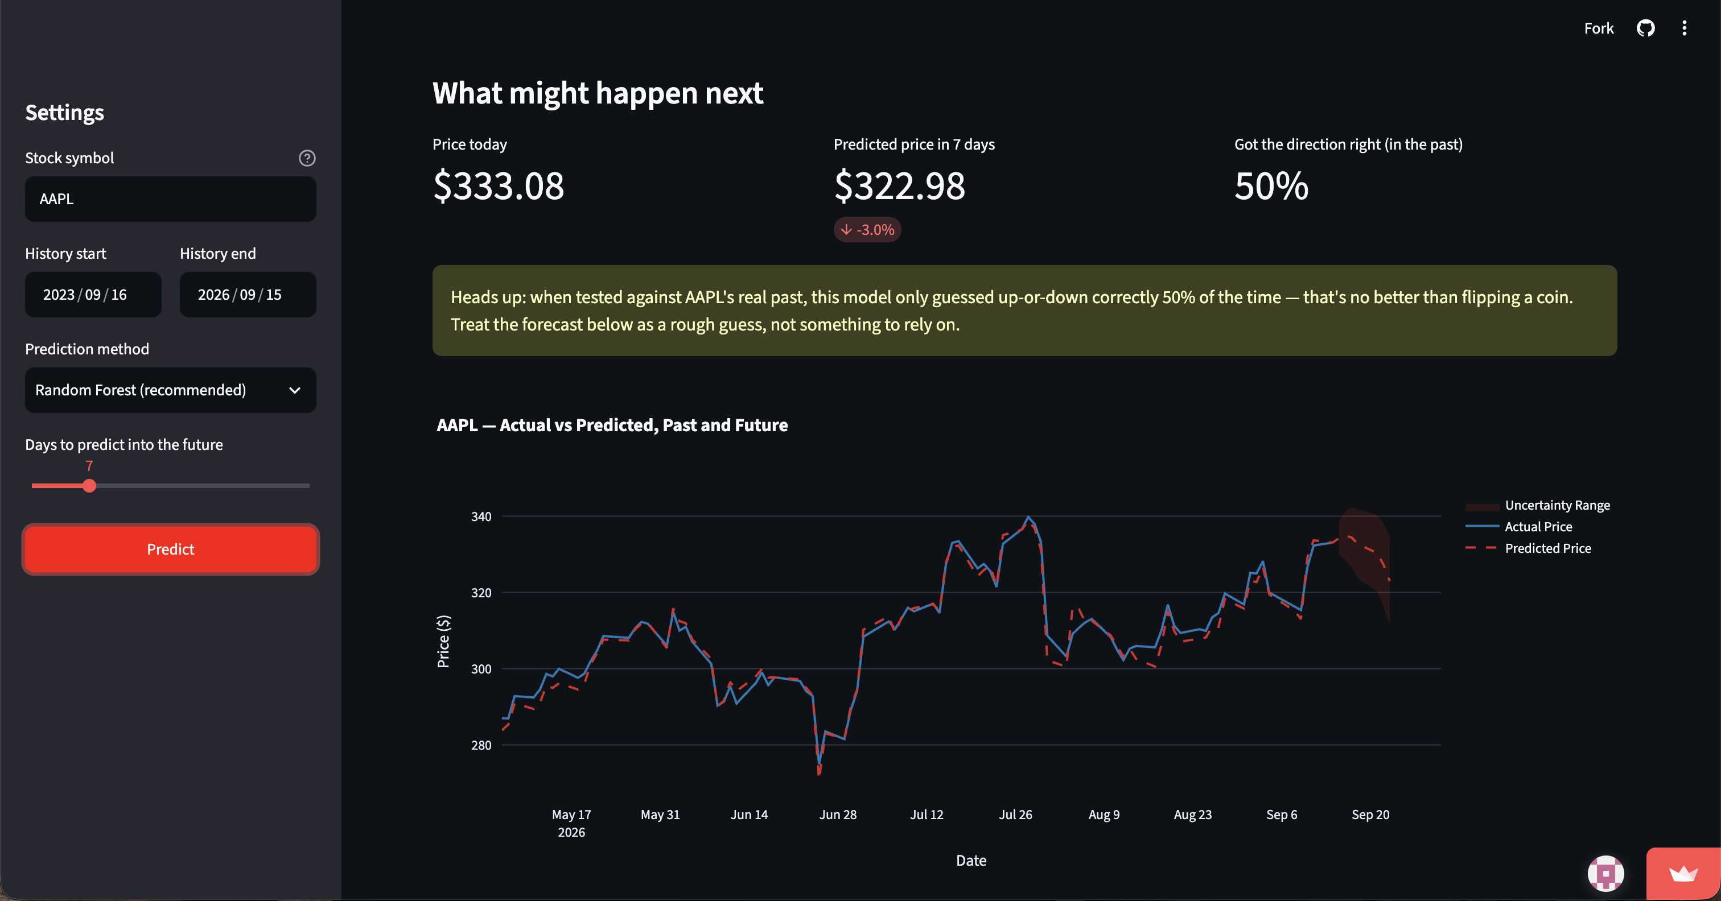Screen dimensions: 1721x901
Task: Click the 'Aug 9' axis label
Action: pyautogui.click(x=1104, y=814)
